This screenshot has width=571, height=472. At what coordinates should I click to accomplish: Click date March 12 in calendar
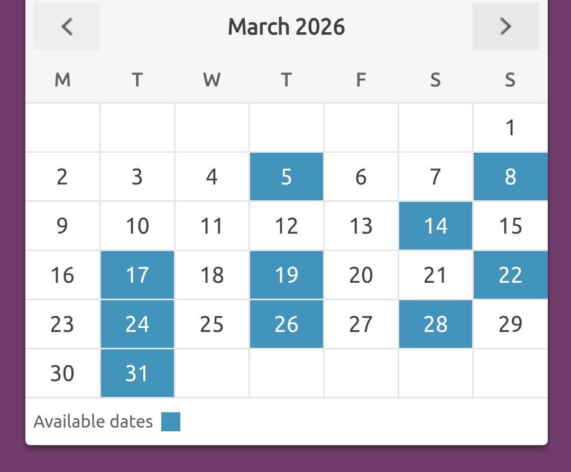click(x=287, y=226)
